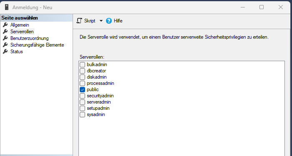Click the wrench icon beside Serverrollen
This screenshot has height=156, width=292.
point(5,31)
